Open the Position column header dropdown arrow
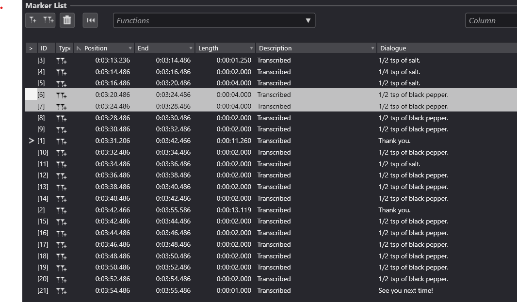 130,48
